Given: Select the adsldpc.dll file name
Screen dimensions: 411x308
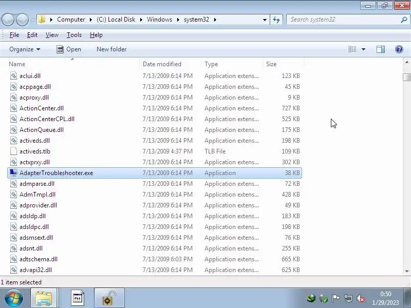Looking at the screenshot, I should (34, 227).
